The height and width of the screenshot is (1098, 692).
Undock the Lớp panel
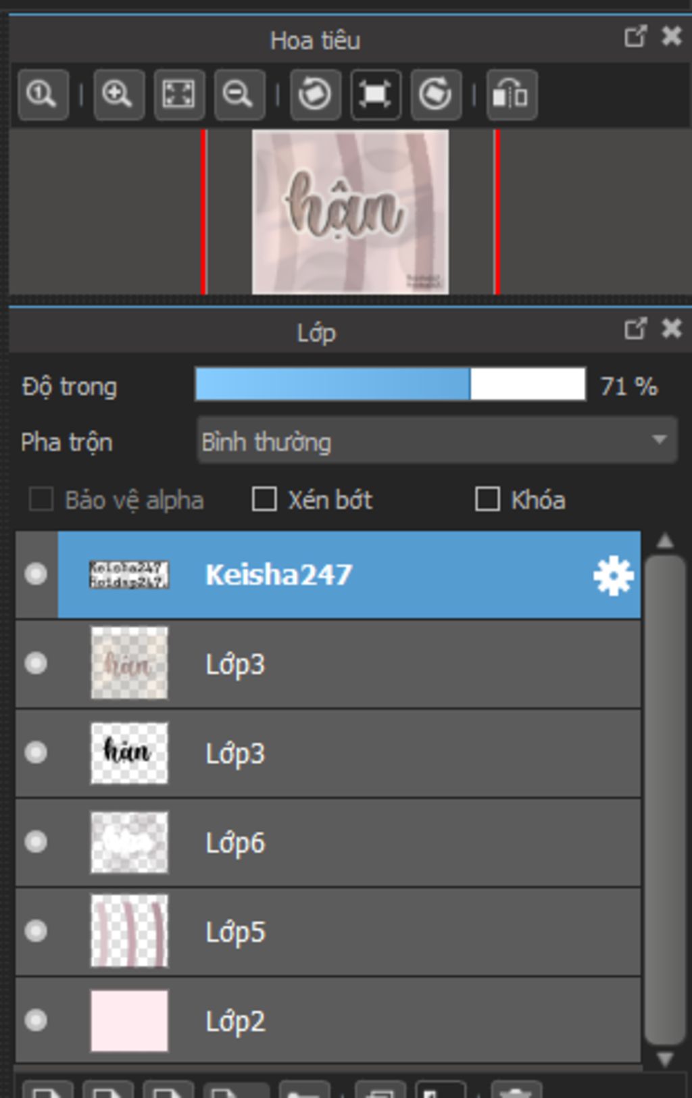click(635, 329)
